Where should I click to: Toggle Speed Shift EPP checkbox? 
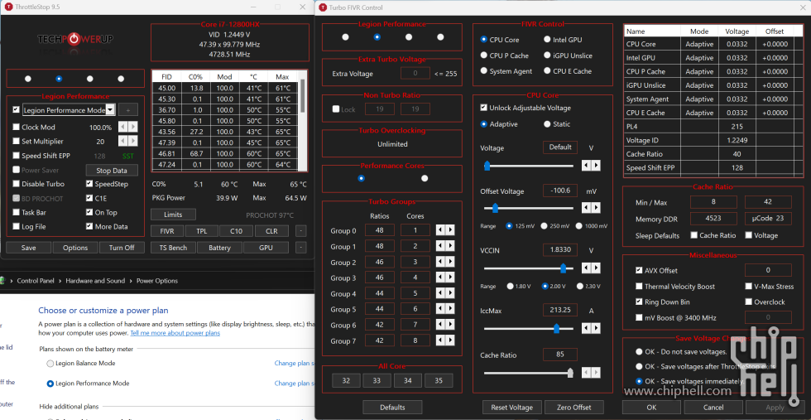(x=16, y=156)
